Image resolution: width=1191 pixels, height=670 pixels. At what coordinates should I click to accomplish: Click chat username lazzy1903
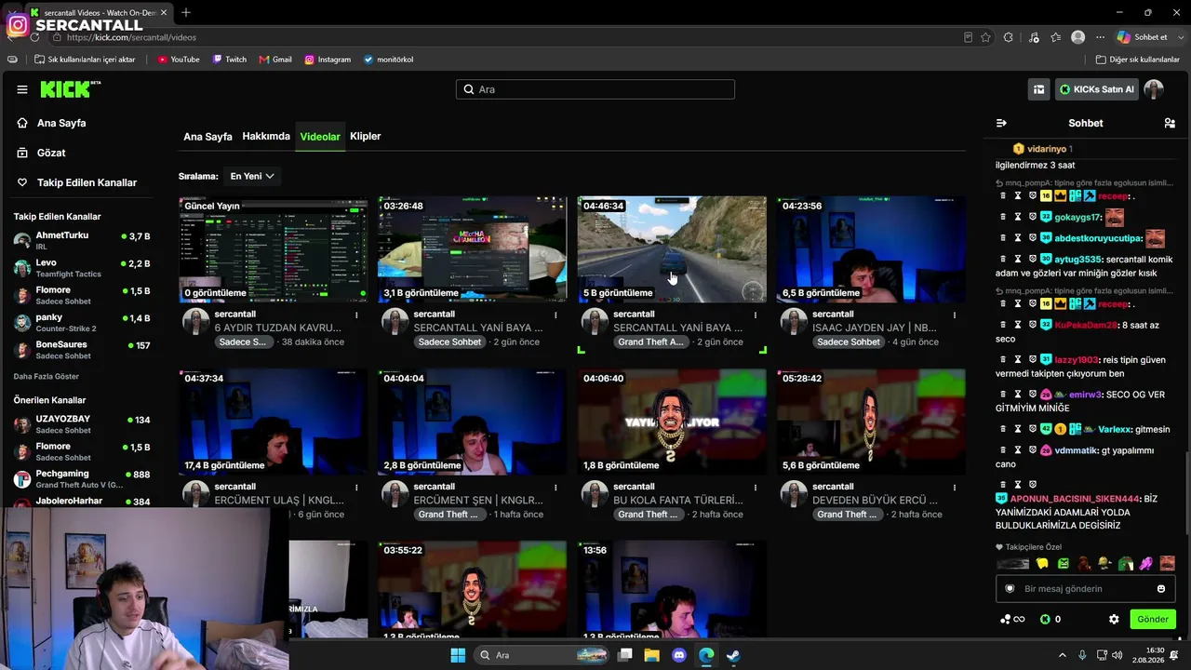pyautogui.click(x=1077, y=359)
